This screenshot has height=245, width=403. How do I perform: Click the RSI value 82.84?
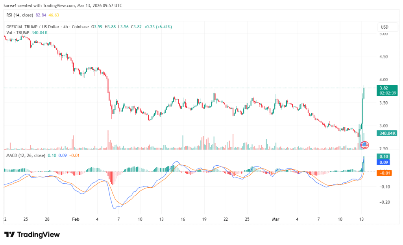pos(41,15)
